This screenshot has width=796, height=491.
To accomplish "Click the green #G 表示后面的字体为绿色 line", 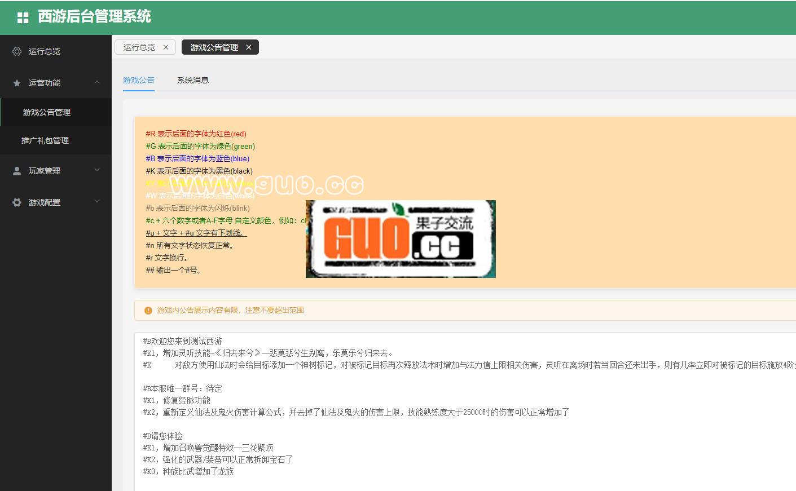I will (200, 146).
